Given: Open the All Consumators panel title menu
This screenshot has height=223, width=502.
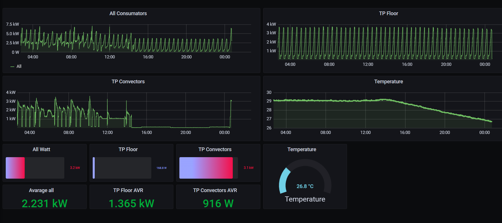Looking at the screenshot, I should click(128, 13).
